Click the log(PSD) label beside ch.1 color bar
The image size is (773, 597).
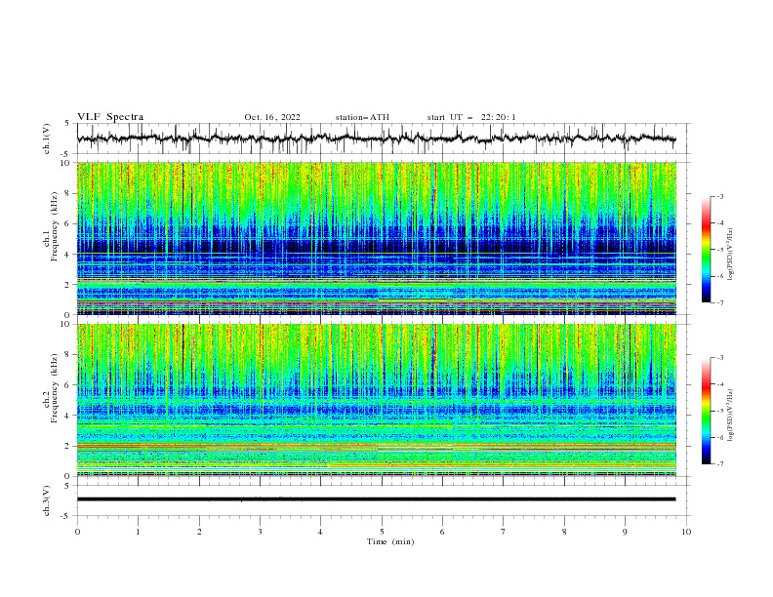click(x=731, y=255)
